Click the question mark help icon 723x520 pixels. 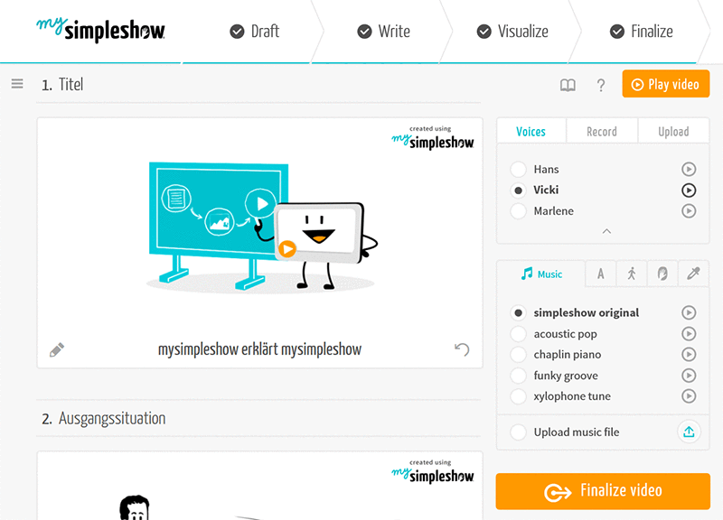pyautogui.click(x=600, y=85)
